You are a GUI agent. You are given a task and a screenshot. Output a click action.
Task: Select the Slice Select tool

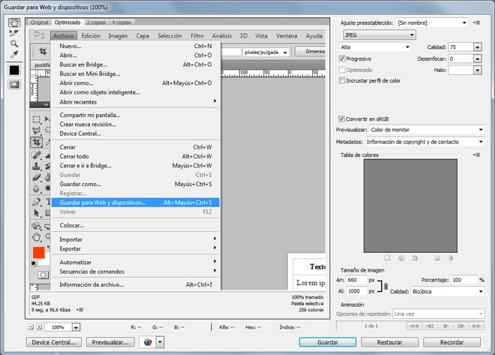pos(14,33)
